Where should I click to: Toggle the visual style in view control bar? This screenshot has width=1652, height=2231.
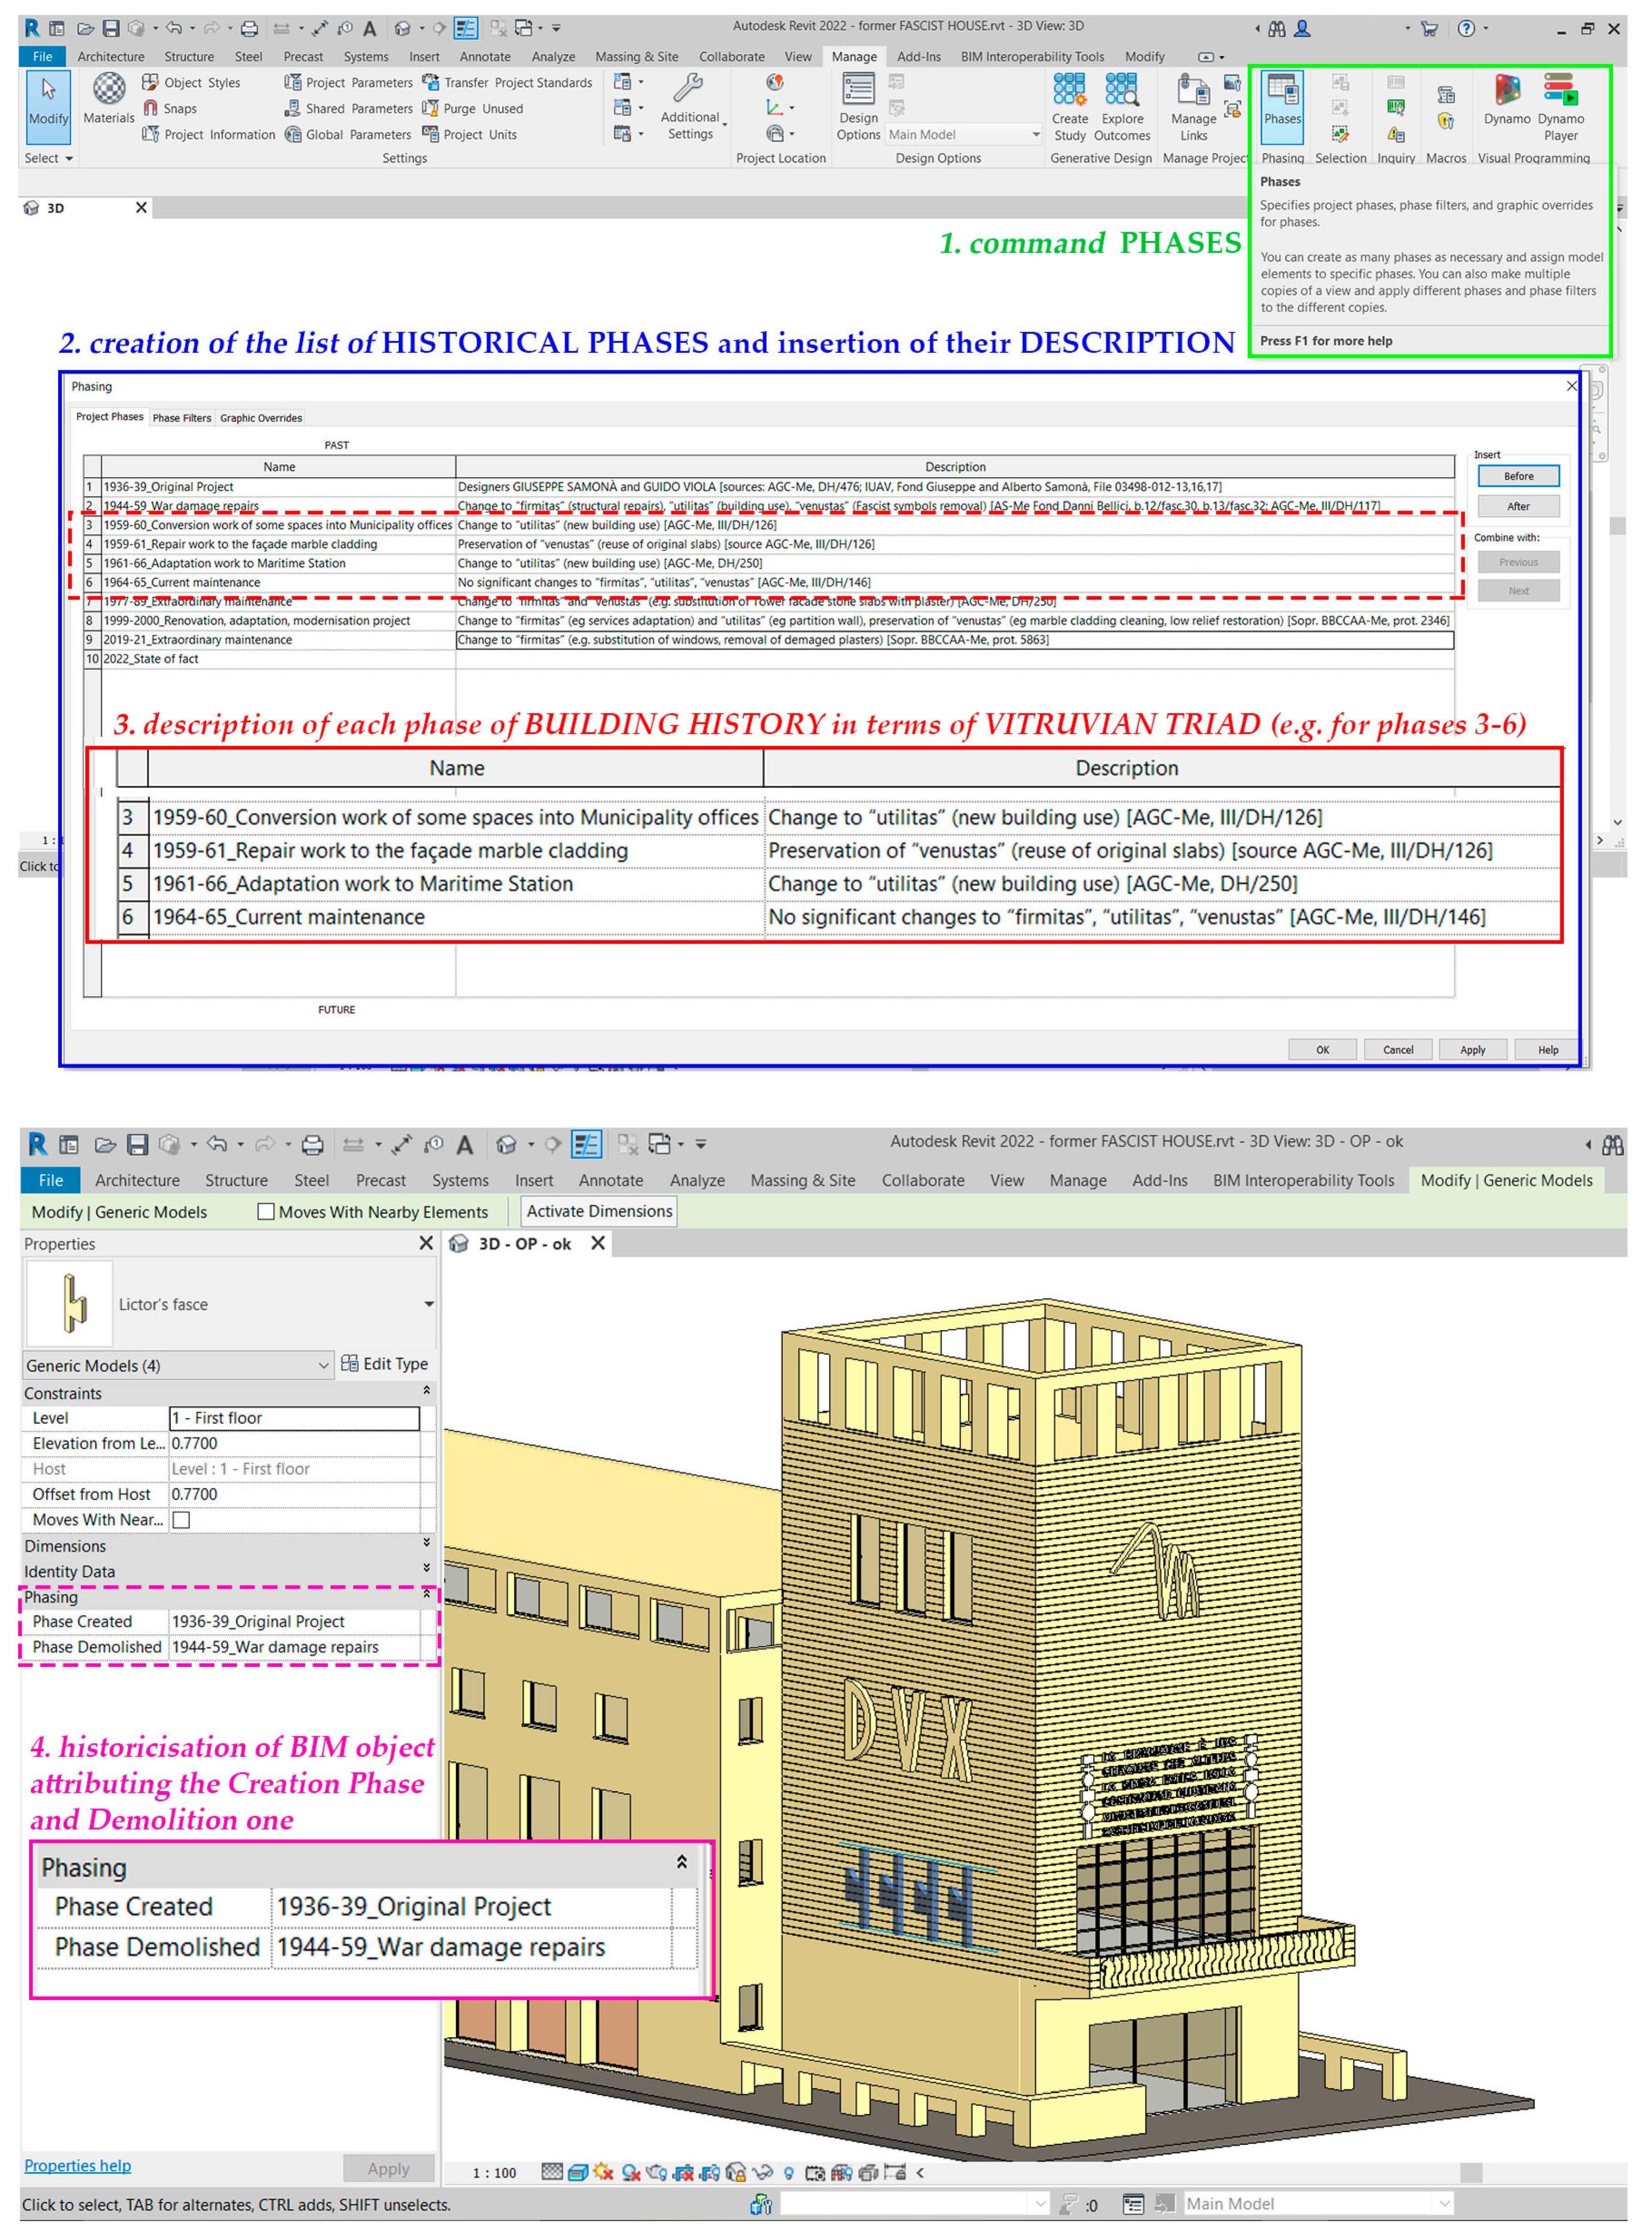coord(578,2173)
